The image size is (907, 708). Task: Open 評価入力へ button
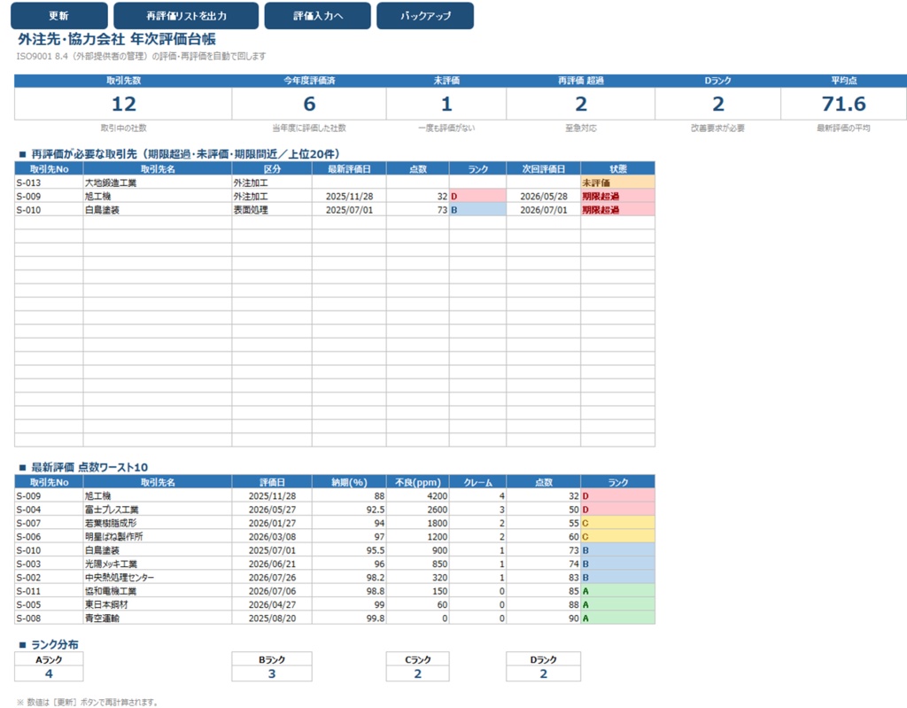pyautogui.click(x=318, y=16)
